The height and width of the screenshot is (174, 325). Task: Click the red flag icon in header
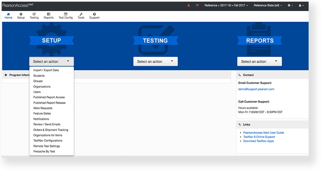(198, 6)
